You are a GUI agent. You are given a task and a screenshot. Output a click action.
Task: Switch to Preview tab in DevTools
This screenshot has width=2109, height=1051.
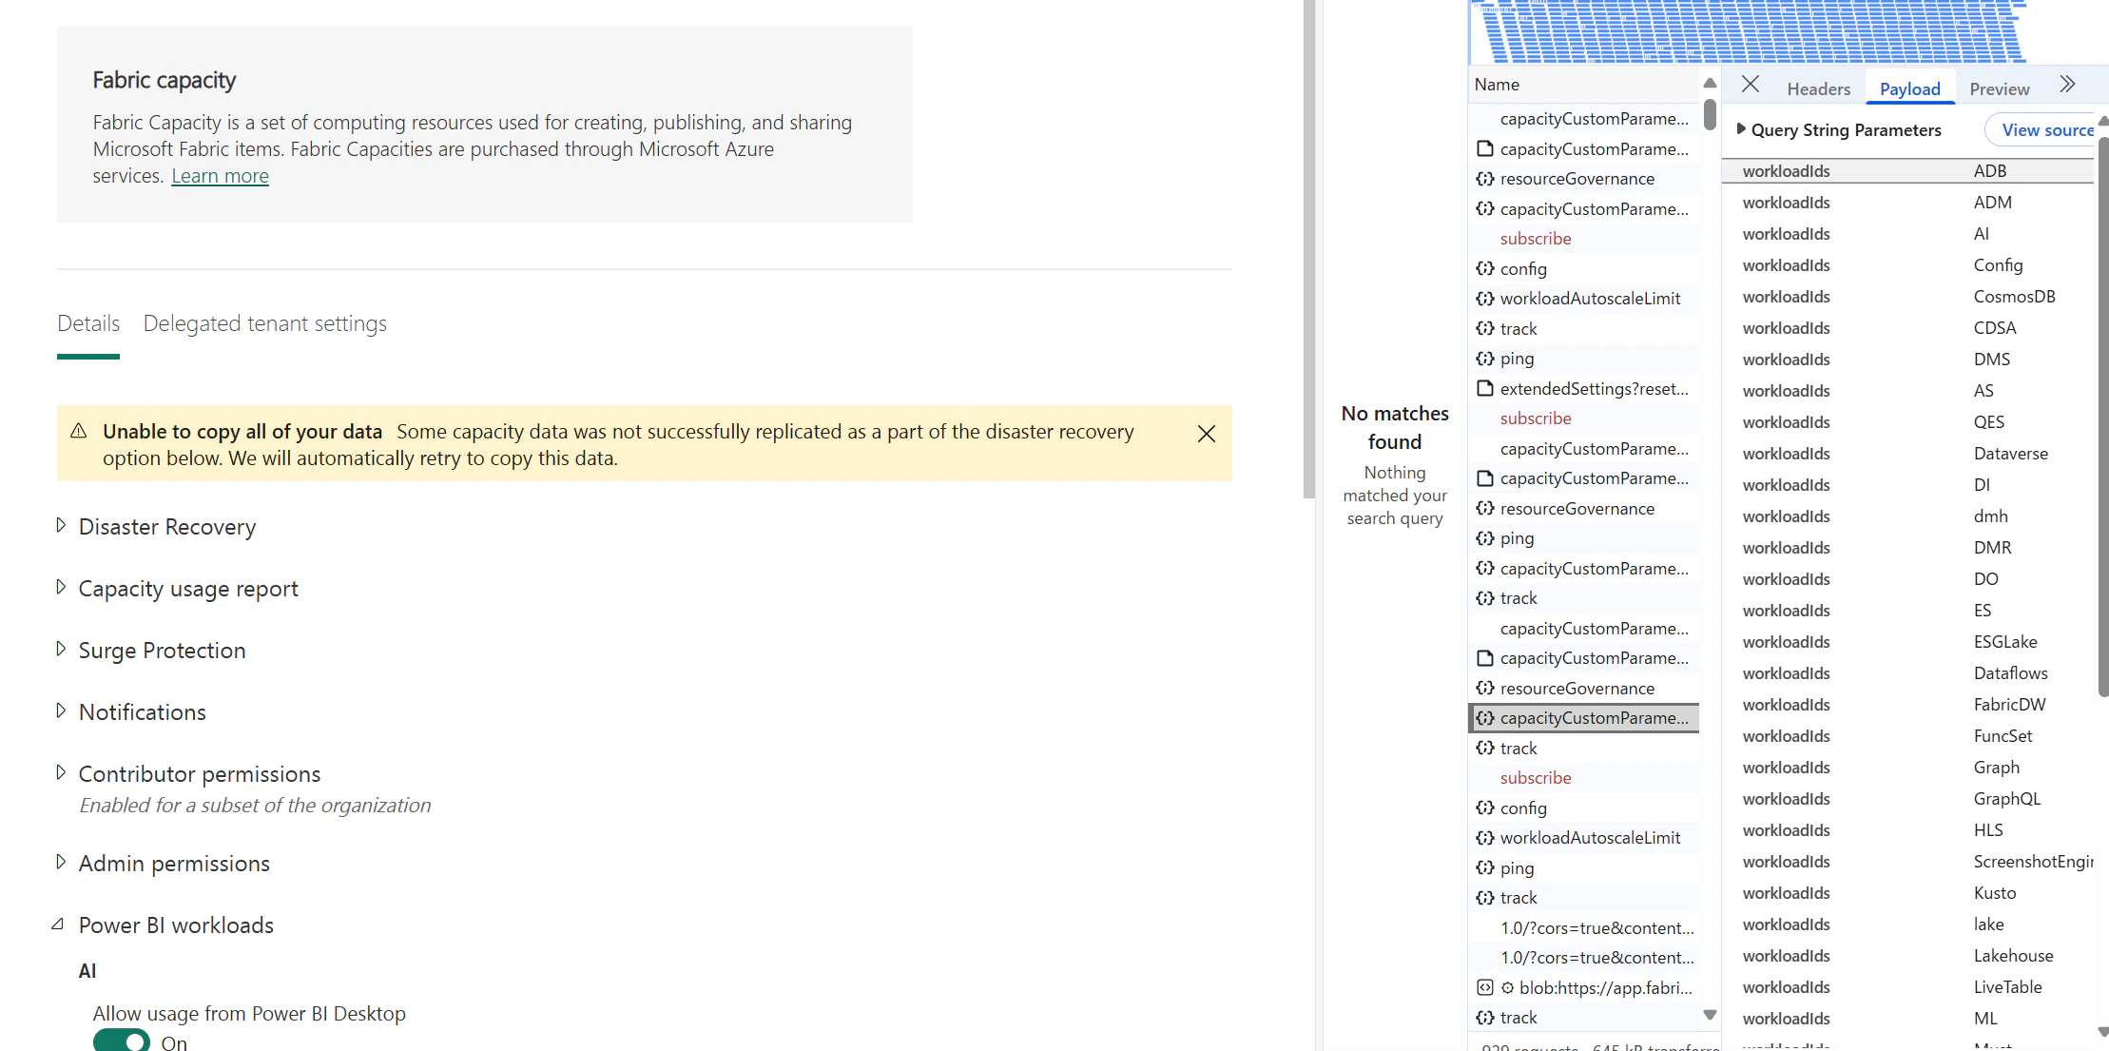coord(1999,88)
